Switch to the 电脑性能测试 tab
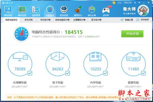 [x=11, y=20]
